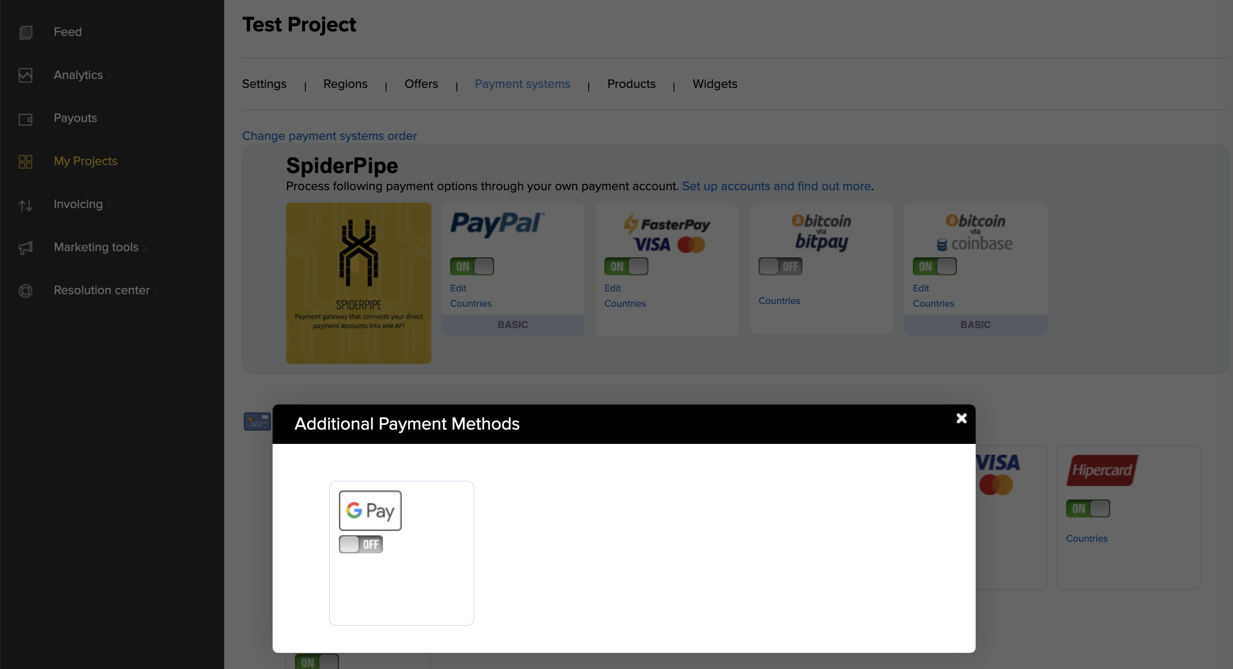Click the FasterPay Visa logo

click(x=667, y=233)
